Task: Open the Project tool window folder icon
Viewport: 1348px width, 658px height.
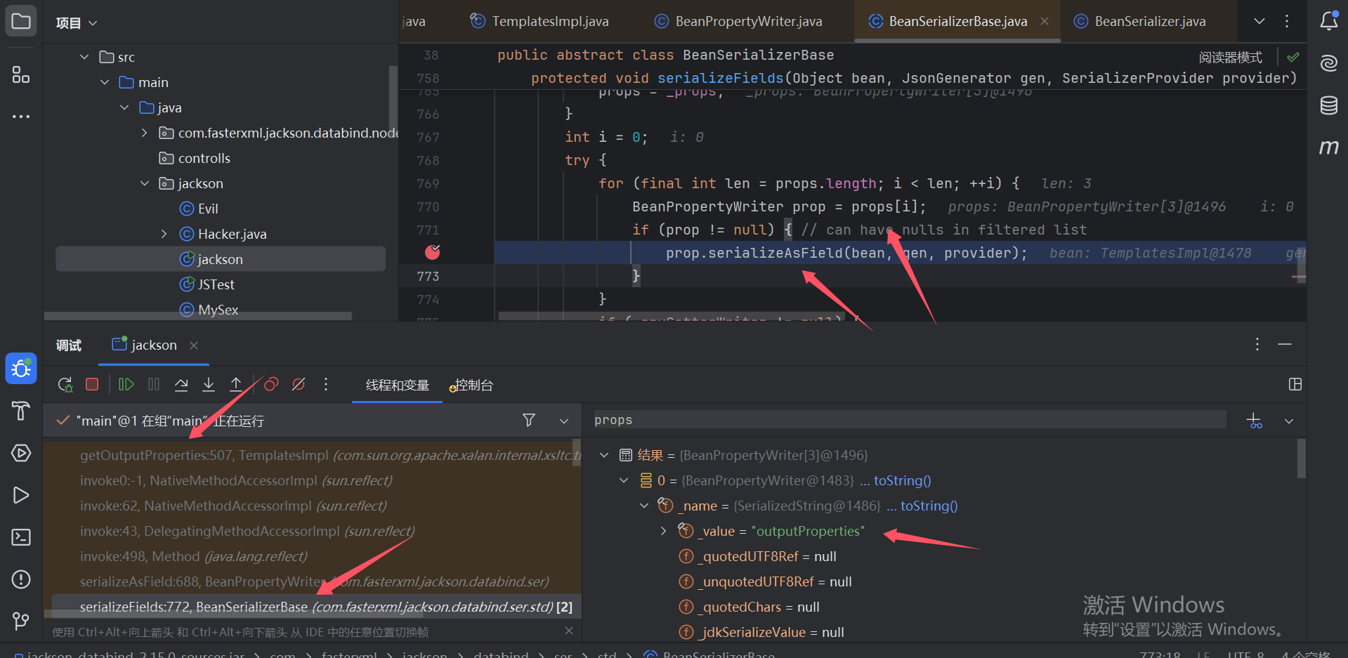Action: pos(21,21)
